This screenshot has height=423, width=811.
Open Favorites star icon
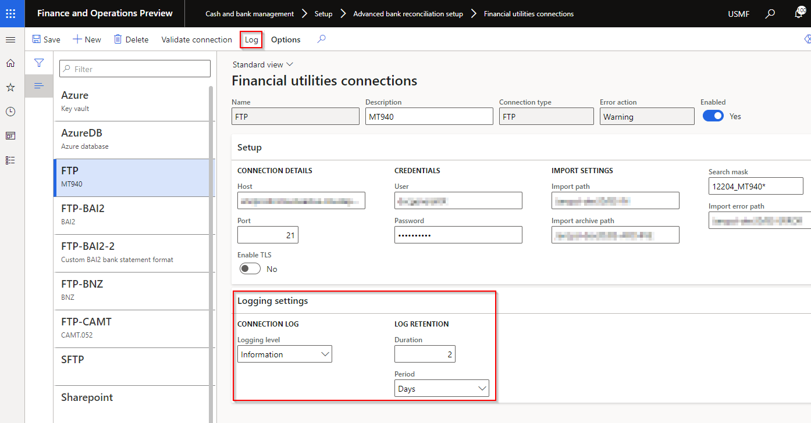point(10,87)
